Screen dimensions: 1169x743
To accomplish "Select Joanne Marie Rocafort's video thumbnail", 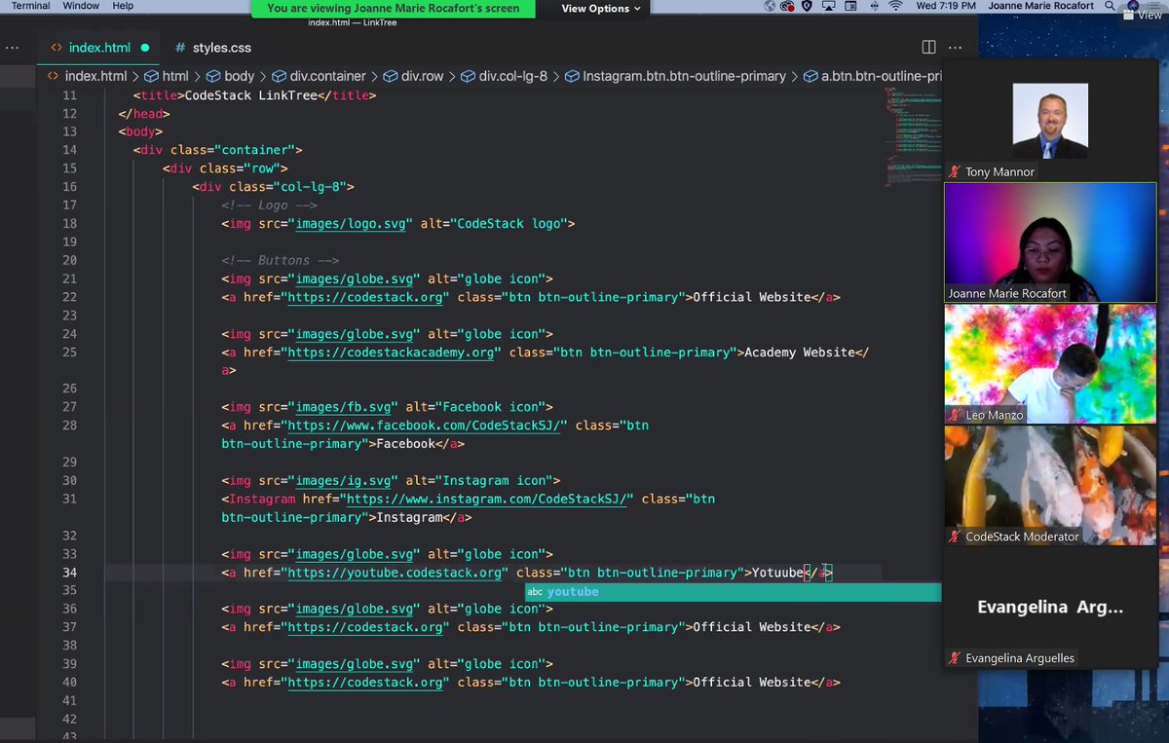I will click(1050, 242).
